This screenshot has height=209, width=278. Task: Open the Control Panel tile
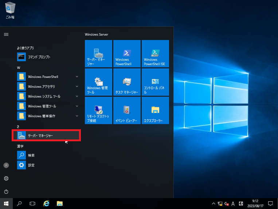click(155, 82)
